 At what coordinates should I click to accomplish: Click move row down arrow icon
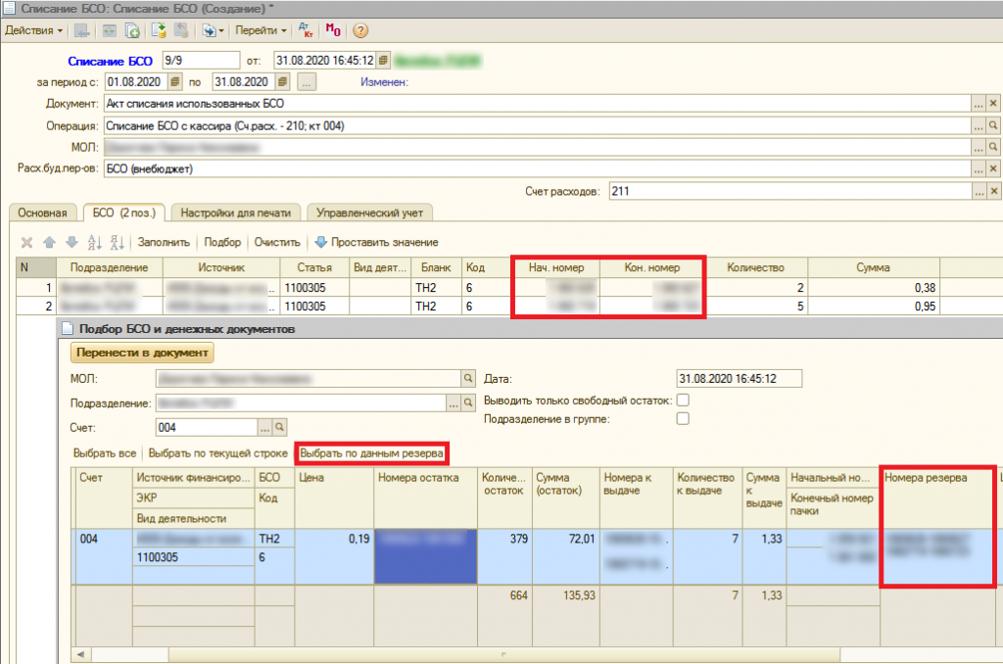coord(71,242)
